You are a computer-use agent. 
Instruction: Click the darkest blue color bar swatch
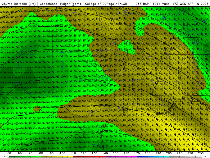coord(140,157)
